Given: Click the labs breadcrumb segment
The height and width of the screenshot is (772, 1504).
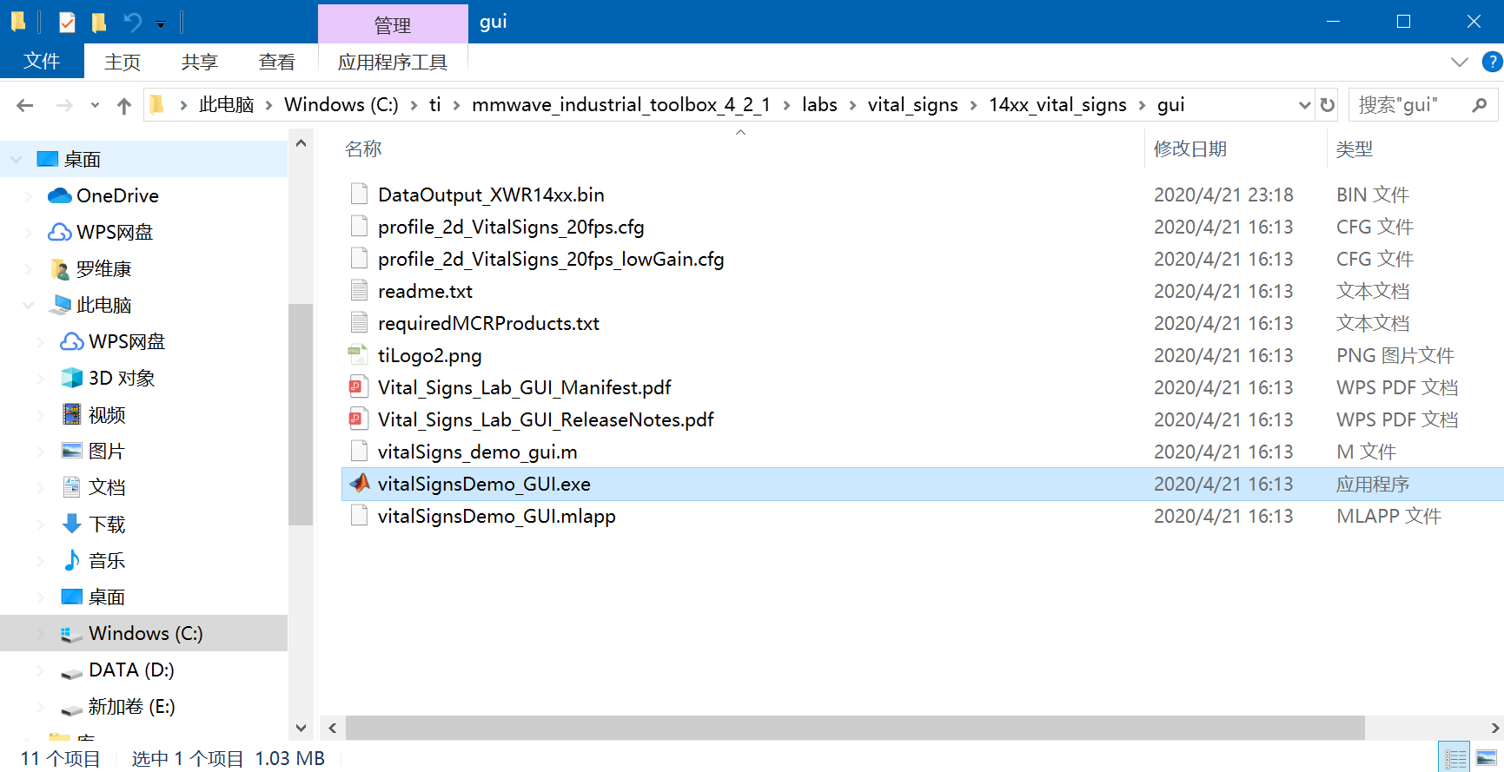Looking at the screenshot, I should (819, 105).
